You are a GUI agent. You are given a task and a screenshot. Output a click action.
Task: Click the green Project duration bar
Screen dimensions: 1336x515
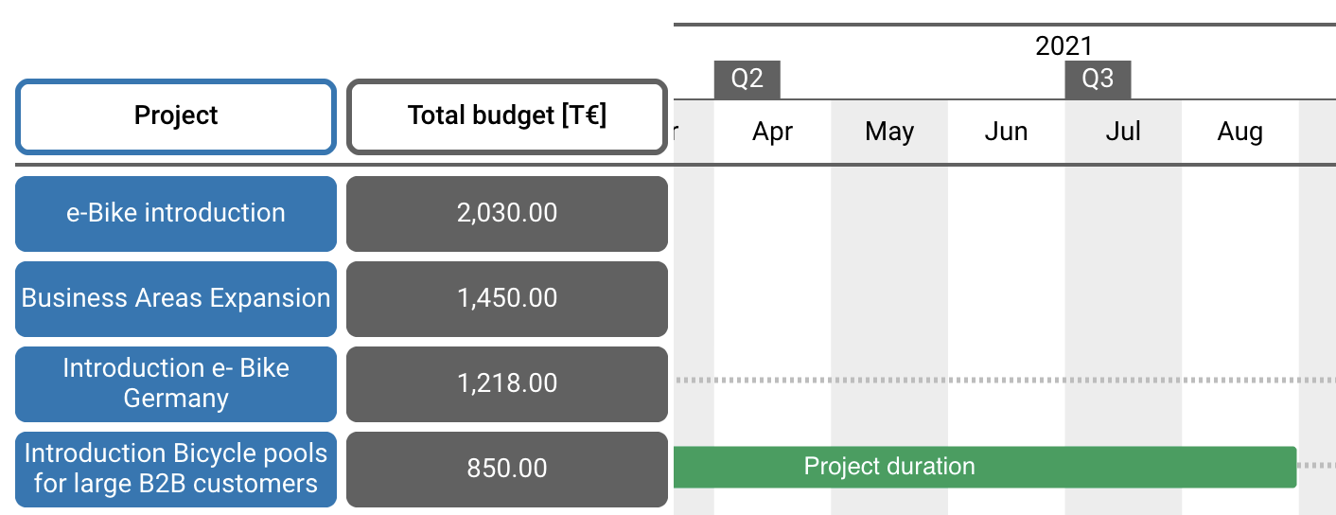click(x=984, y=467)
